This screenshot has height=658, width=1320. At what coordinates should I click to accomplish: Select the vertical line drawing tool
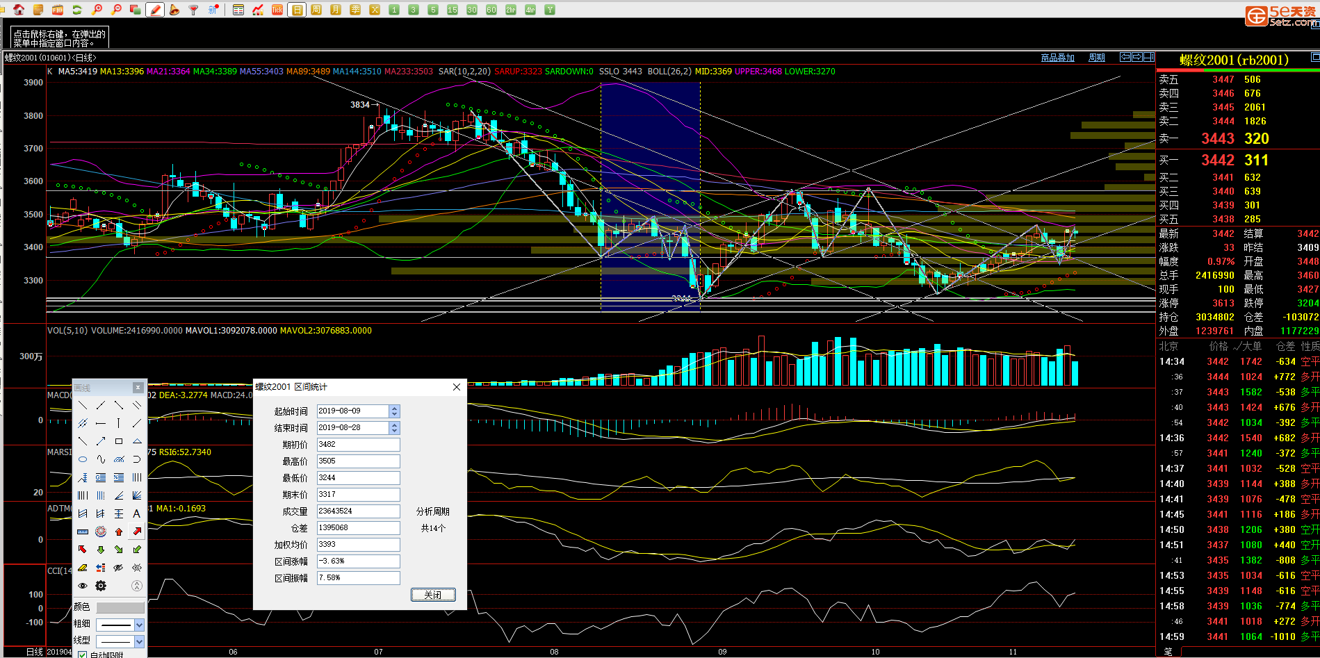pos(119,423)
